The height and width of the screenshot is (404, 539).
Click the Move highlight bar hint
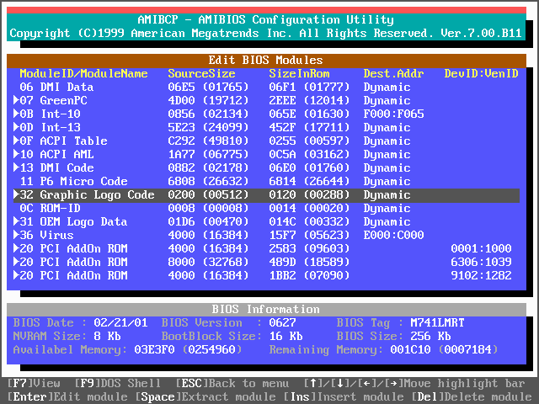coord(464,383)
